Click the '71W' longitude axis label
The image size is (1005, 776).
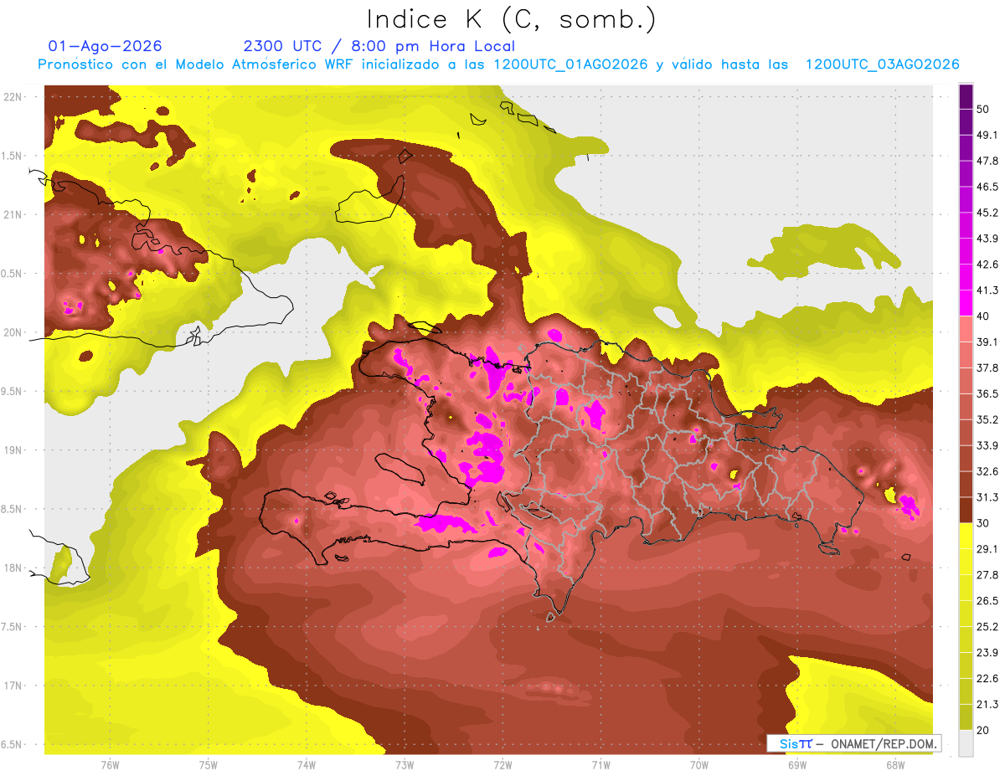pyautogui.click(x=600, y=765)
